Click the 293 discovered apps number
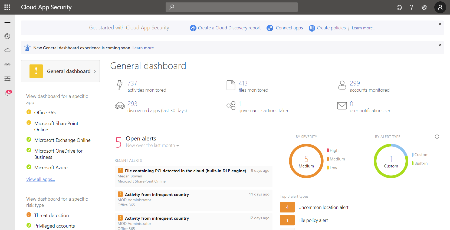 point(132,104)
